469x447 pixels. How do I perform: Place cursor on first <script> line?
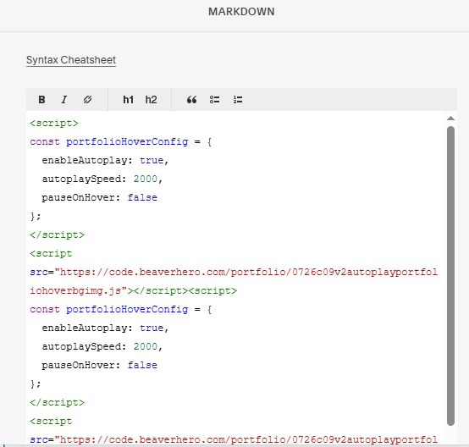[x=54, y=124]
